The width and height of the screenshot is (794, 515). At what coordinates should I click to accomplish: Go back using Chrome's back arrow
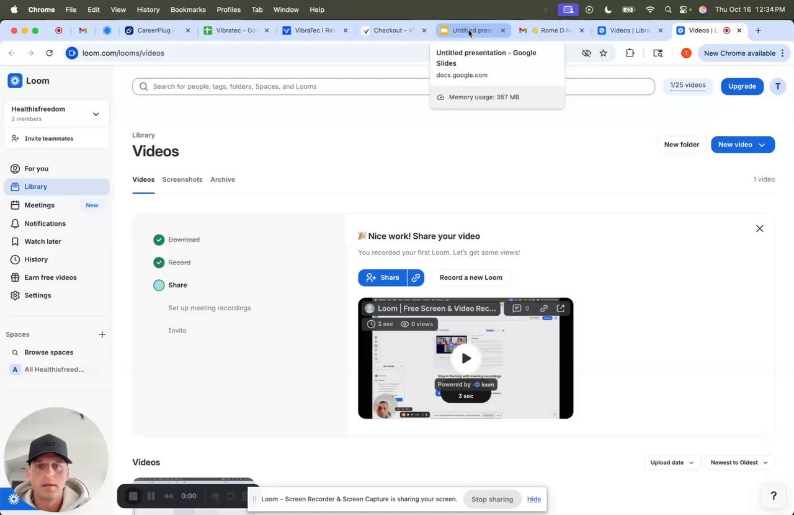point(12,53)
